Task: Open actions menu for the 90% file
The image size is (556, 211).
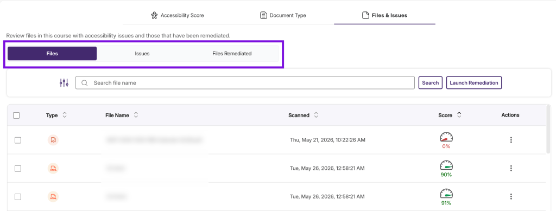Action: pos(511,168)
